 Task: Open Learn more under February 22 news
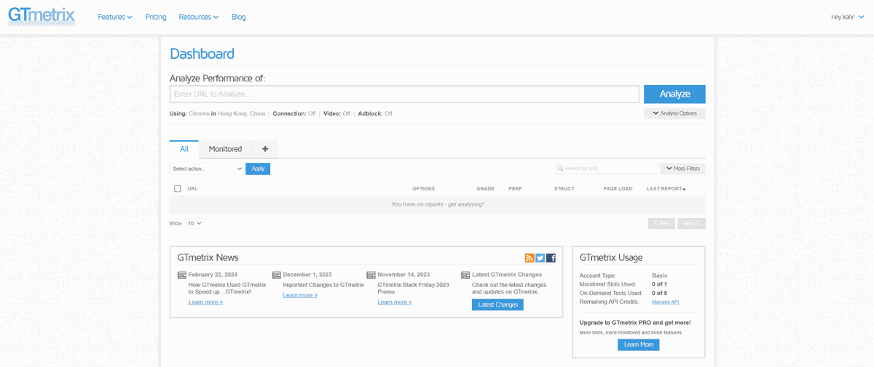tap(205, 302)
